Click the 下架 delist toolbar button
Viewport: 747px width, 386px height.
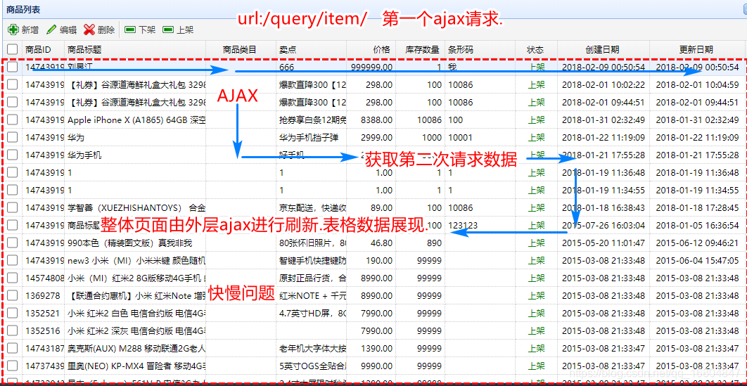(140, 30)
